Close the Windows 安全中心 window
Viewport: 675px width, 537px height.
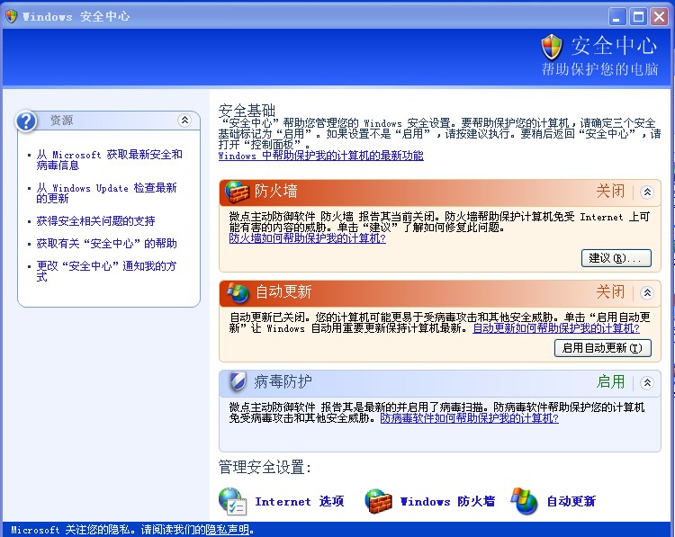659,17
